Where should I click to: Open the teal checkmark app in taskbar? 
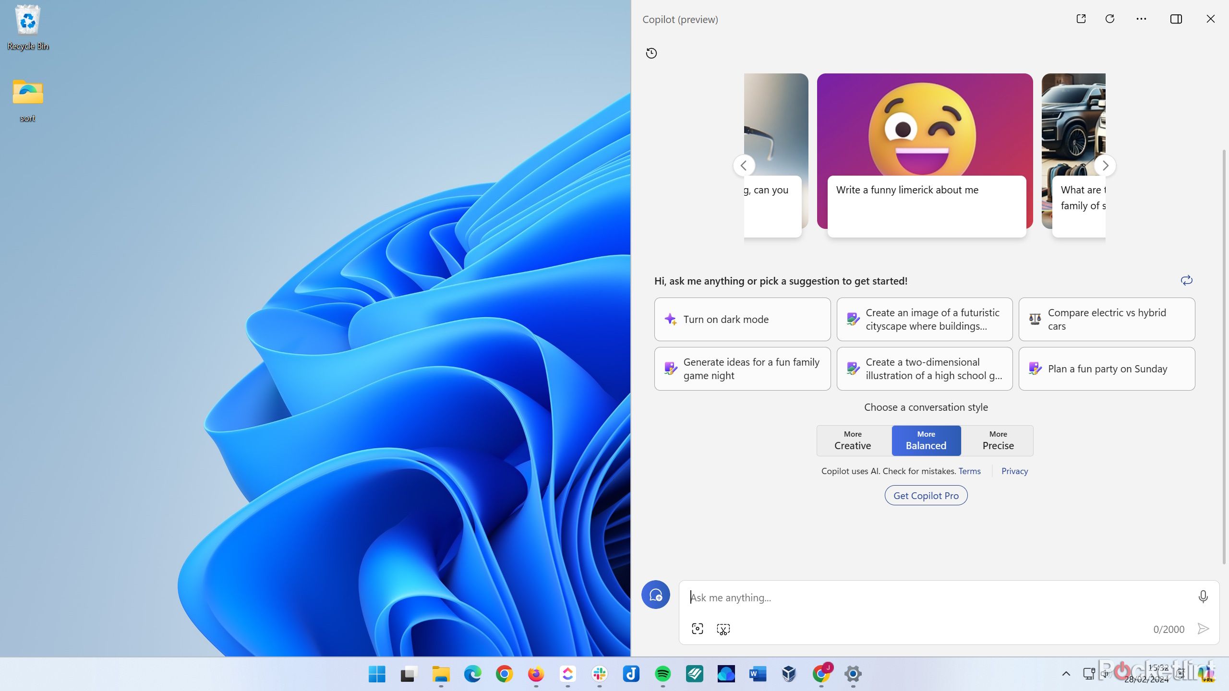click(x=694, y=674)
